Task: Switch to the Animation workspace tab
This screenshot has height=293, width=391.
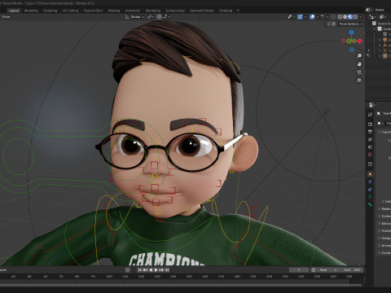Action: 133,11
